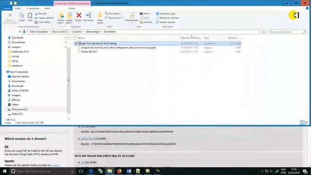Screen dimensions: 311x175
Task: Open Propriedades using its checkmark icon
Action: pyautogui.click(x=132, y=15)
